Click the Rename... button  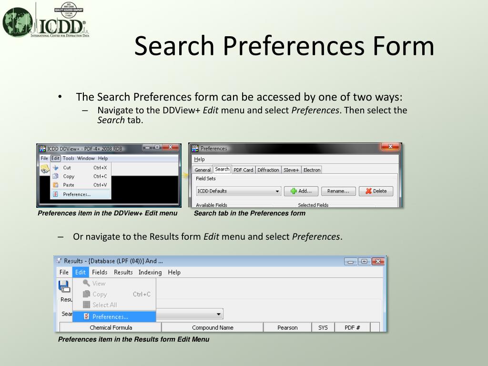[x=338, y=191]
